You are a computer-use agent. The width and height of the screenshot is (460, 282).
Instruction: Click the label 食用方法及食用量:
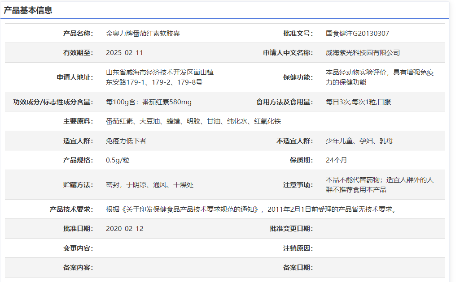[285, 102]
